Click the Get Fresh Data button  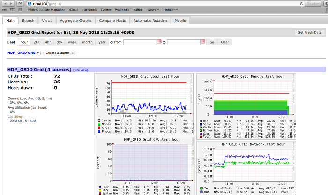point(310,32)
